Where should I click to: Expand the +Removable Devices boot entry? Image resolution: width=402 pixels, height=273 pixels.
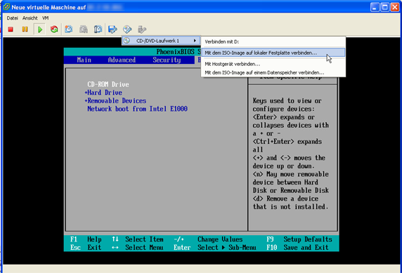[x=115, y=100]
